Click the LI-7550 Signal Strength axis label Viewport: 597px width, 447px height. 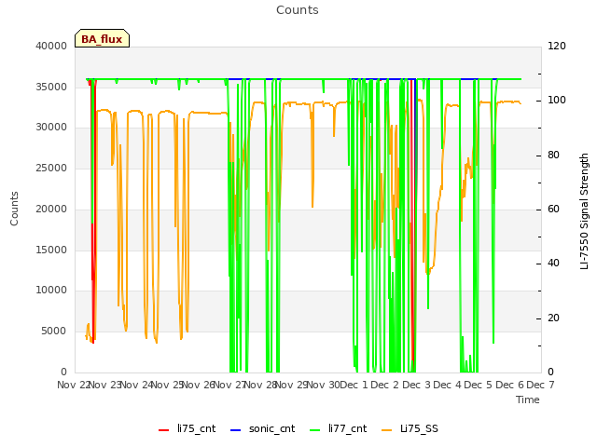tap(584, 211)
